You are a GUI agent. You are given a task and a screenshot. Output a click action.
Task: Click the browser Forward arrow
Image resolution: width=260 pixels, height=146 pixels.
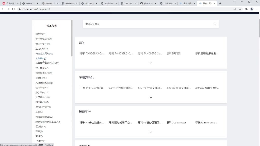click(8, 9)
